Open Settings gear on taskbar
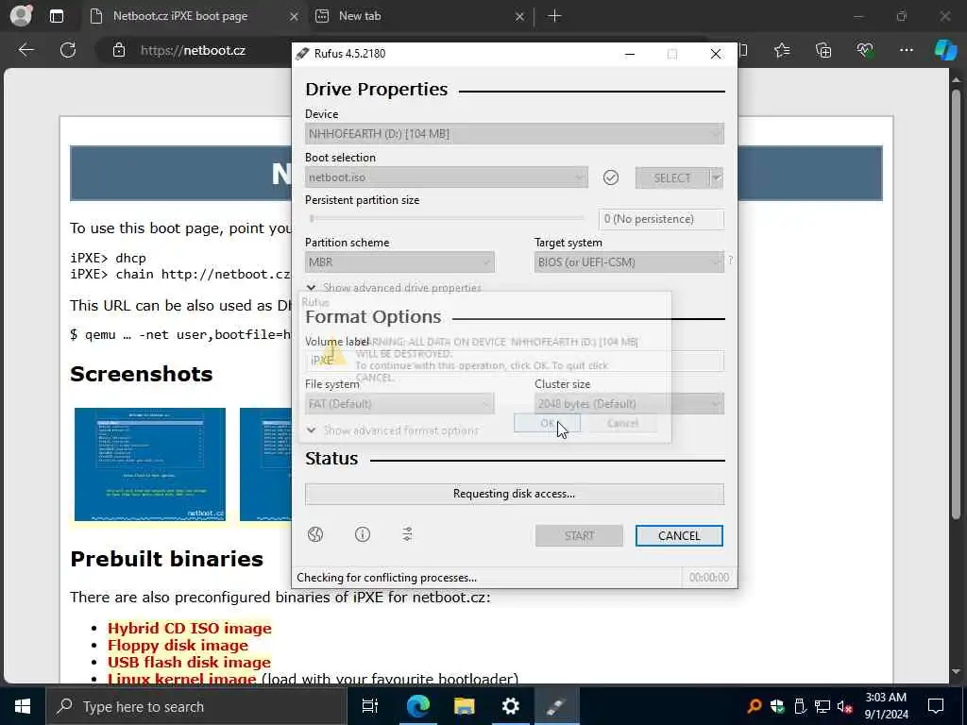The height and width of the screenshot is (725, 967). (x=510, y=706)
